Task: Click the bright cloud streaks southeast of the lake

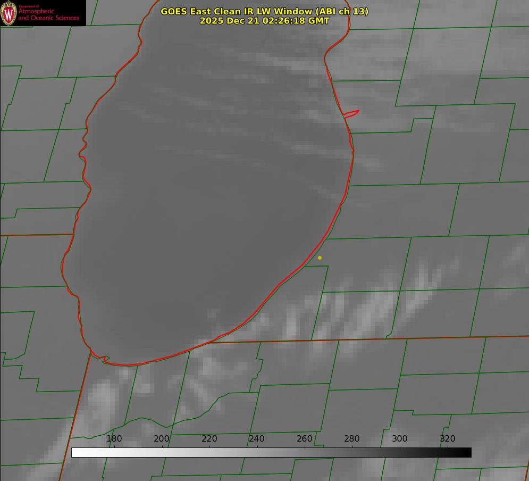Action: [367, 309]
